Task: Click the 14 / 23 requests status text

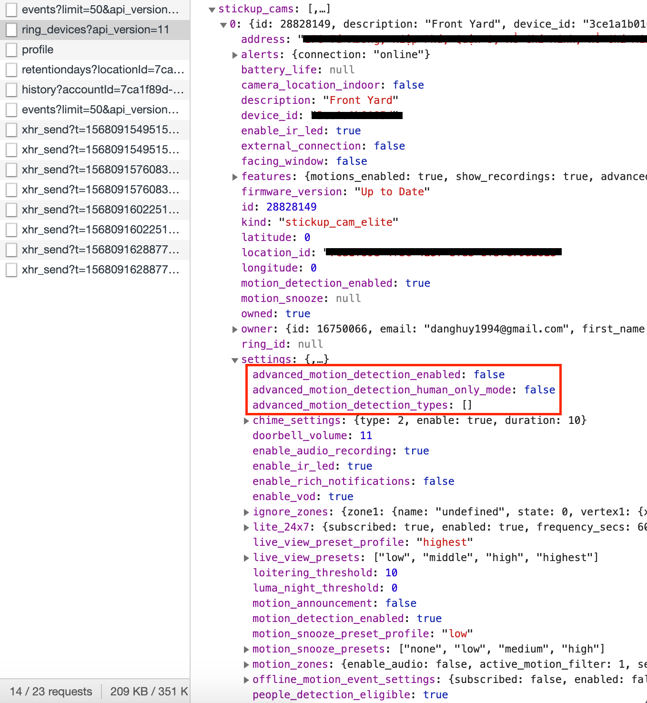Action: 51,692
